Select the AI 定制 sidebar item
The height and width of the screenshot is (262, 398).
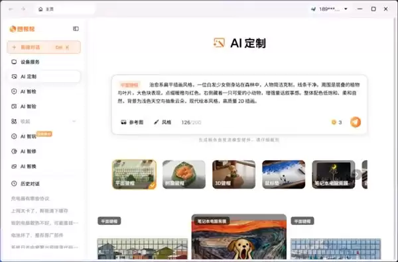click(x=44, y=77)
